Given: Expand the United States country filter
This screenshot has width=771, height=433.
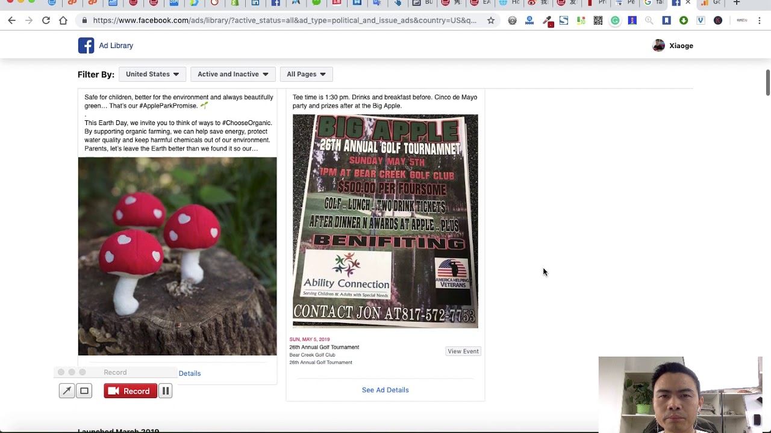Looking at the screenshot, I should pyautogui.click(x=152, y=74).
